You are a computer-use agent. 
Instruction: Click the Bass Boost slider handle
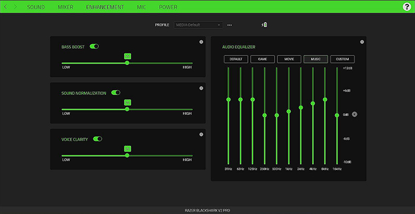127,63
